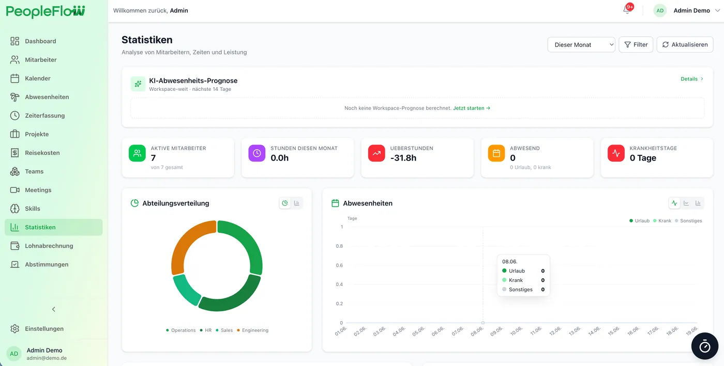This screenshot has height=366, width=724.
Task: Click the Ueberstunden -31.8h card value
Action: pos(403,158)
